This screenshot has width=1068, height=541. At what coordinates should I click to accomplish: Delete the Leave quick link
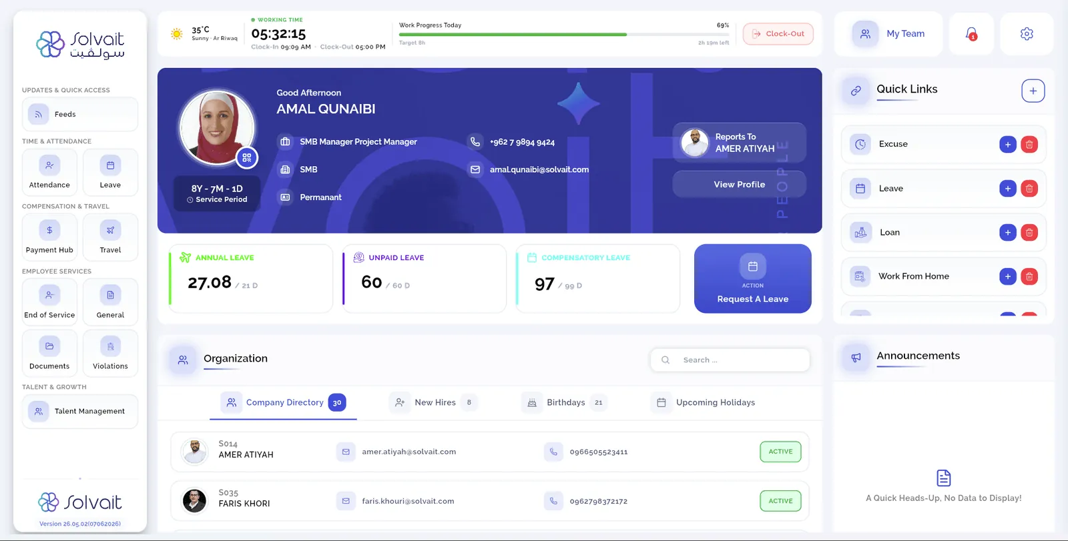[1029, 189]
